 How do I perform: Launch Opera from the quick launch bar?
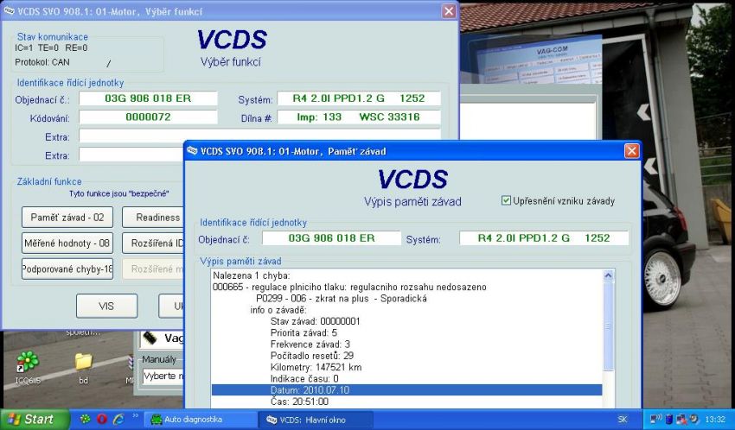tap(102, 420)
